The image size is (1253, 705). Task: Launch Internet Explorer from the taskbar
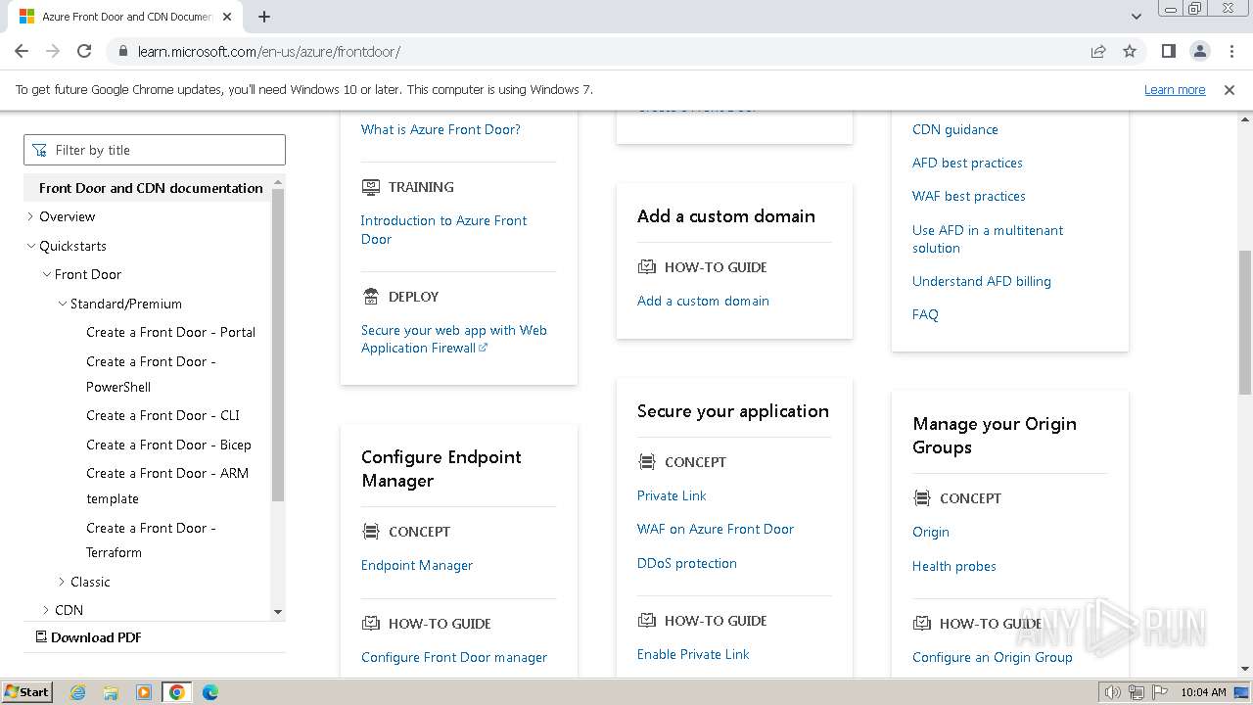point(77,692)
